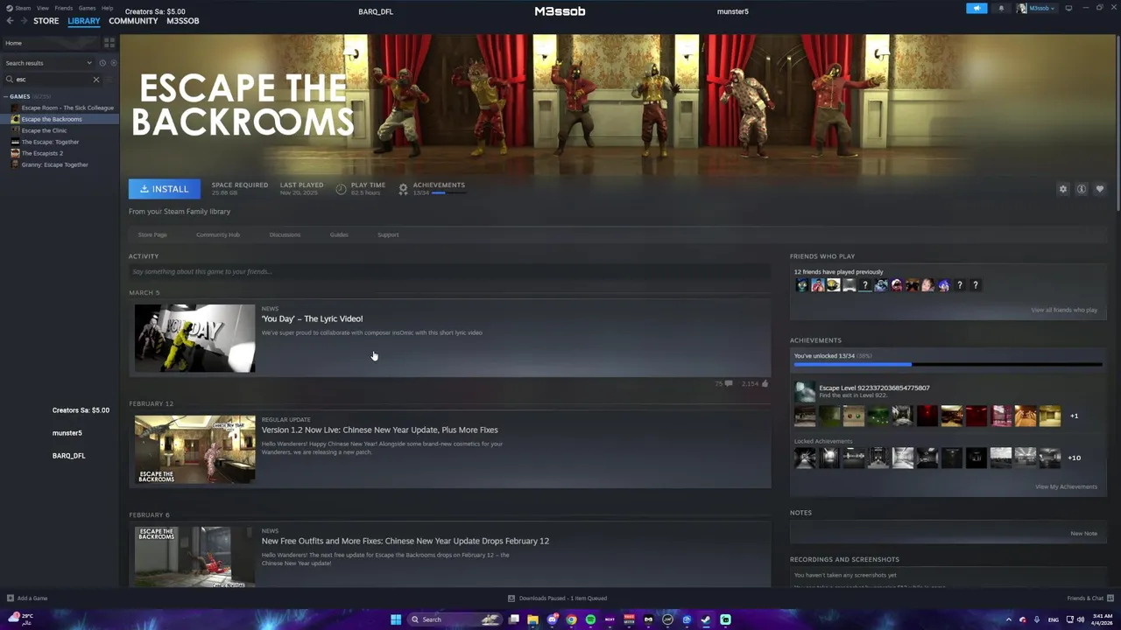Viewport: 1121px width, 630px height.
Task: Click the activity status input field
Action: 449,272
